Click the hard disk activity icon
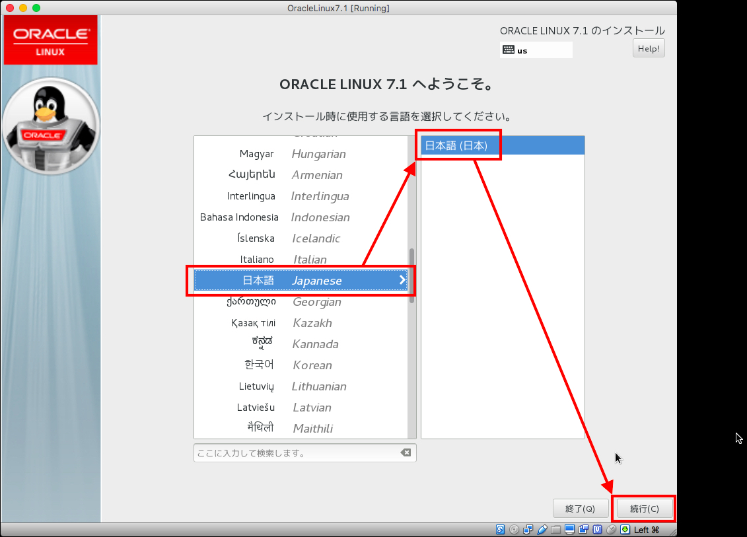This screenshot has height=537, width=747. (x=501, y=530)
